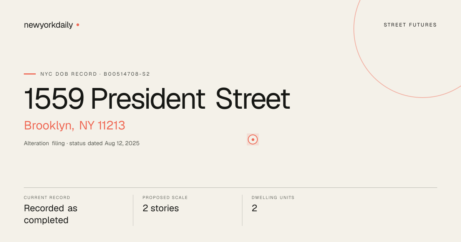Select the CURRENT RECORD label
The image size is (461, 242).
coord(47,197)
